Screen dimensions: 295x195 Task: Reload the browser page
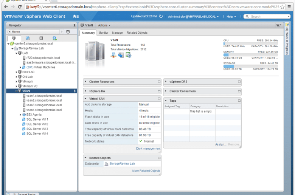coord(20,7)
